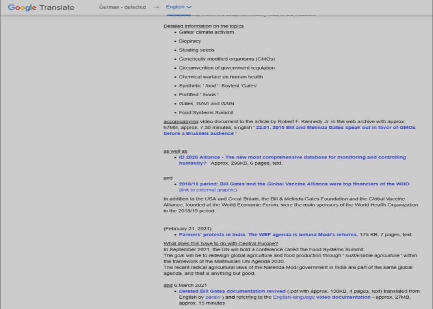Click the underlined 'referring to' text

(x=250, y=297)
